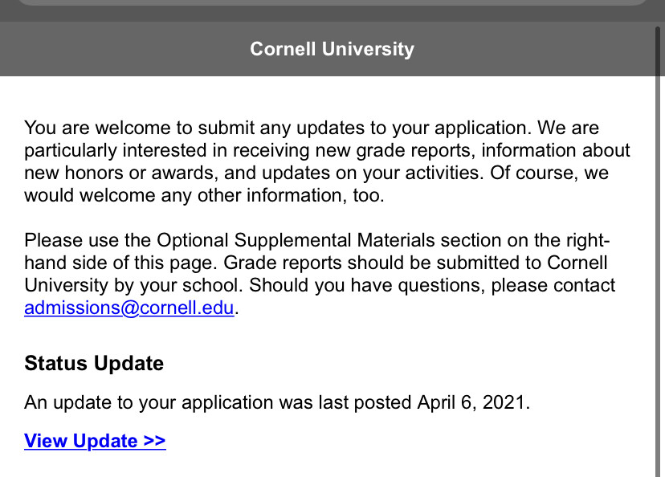Click the 'You are welcome to submit' paragraph
Screen dimensions: 665x477
tap(327, 161)
